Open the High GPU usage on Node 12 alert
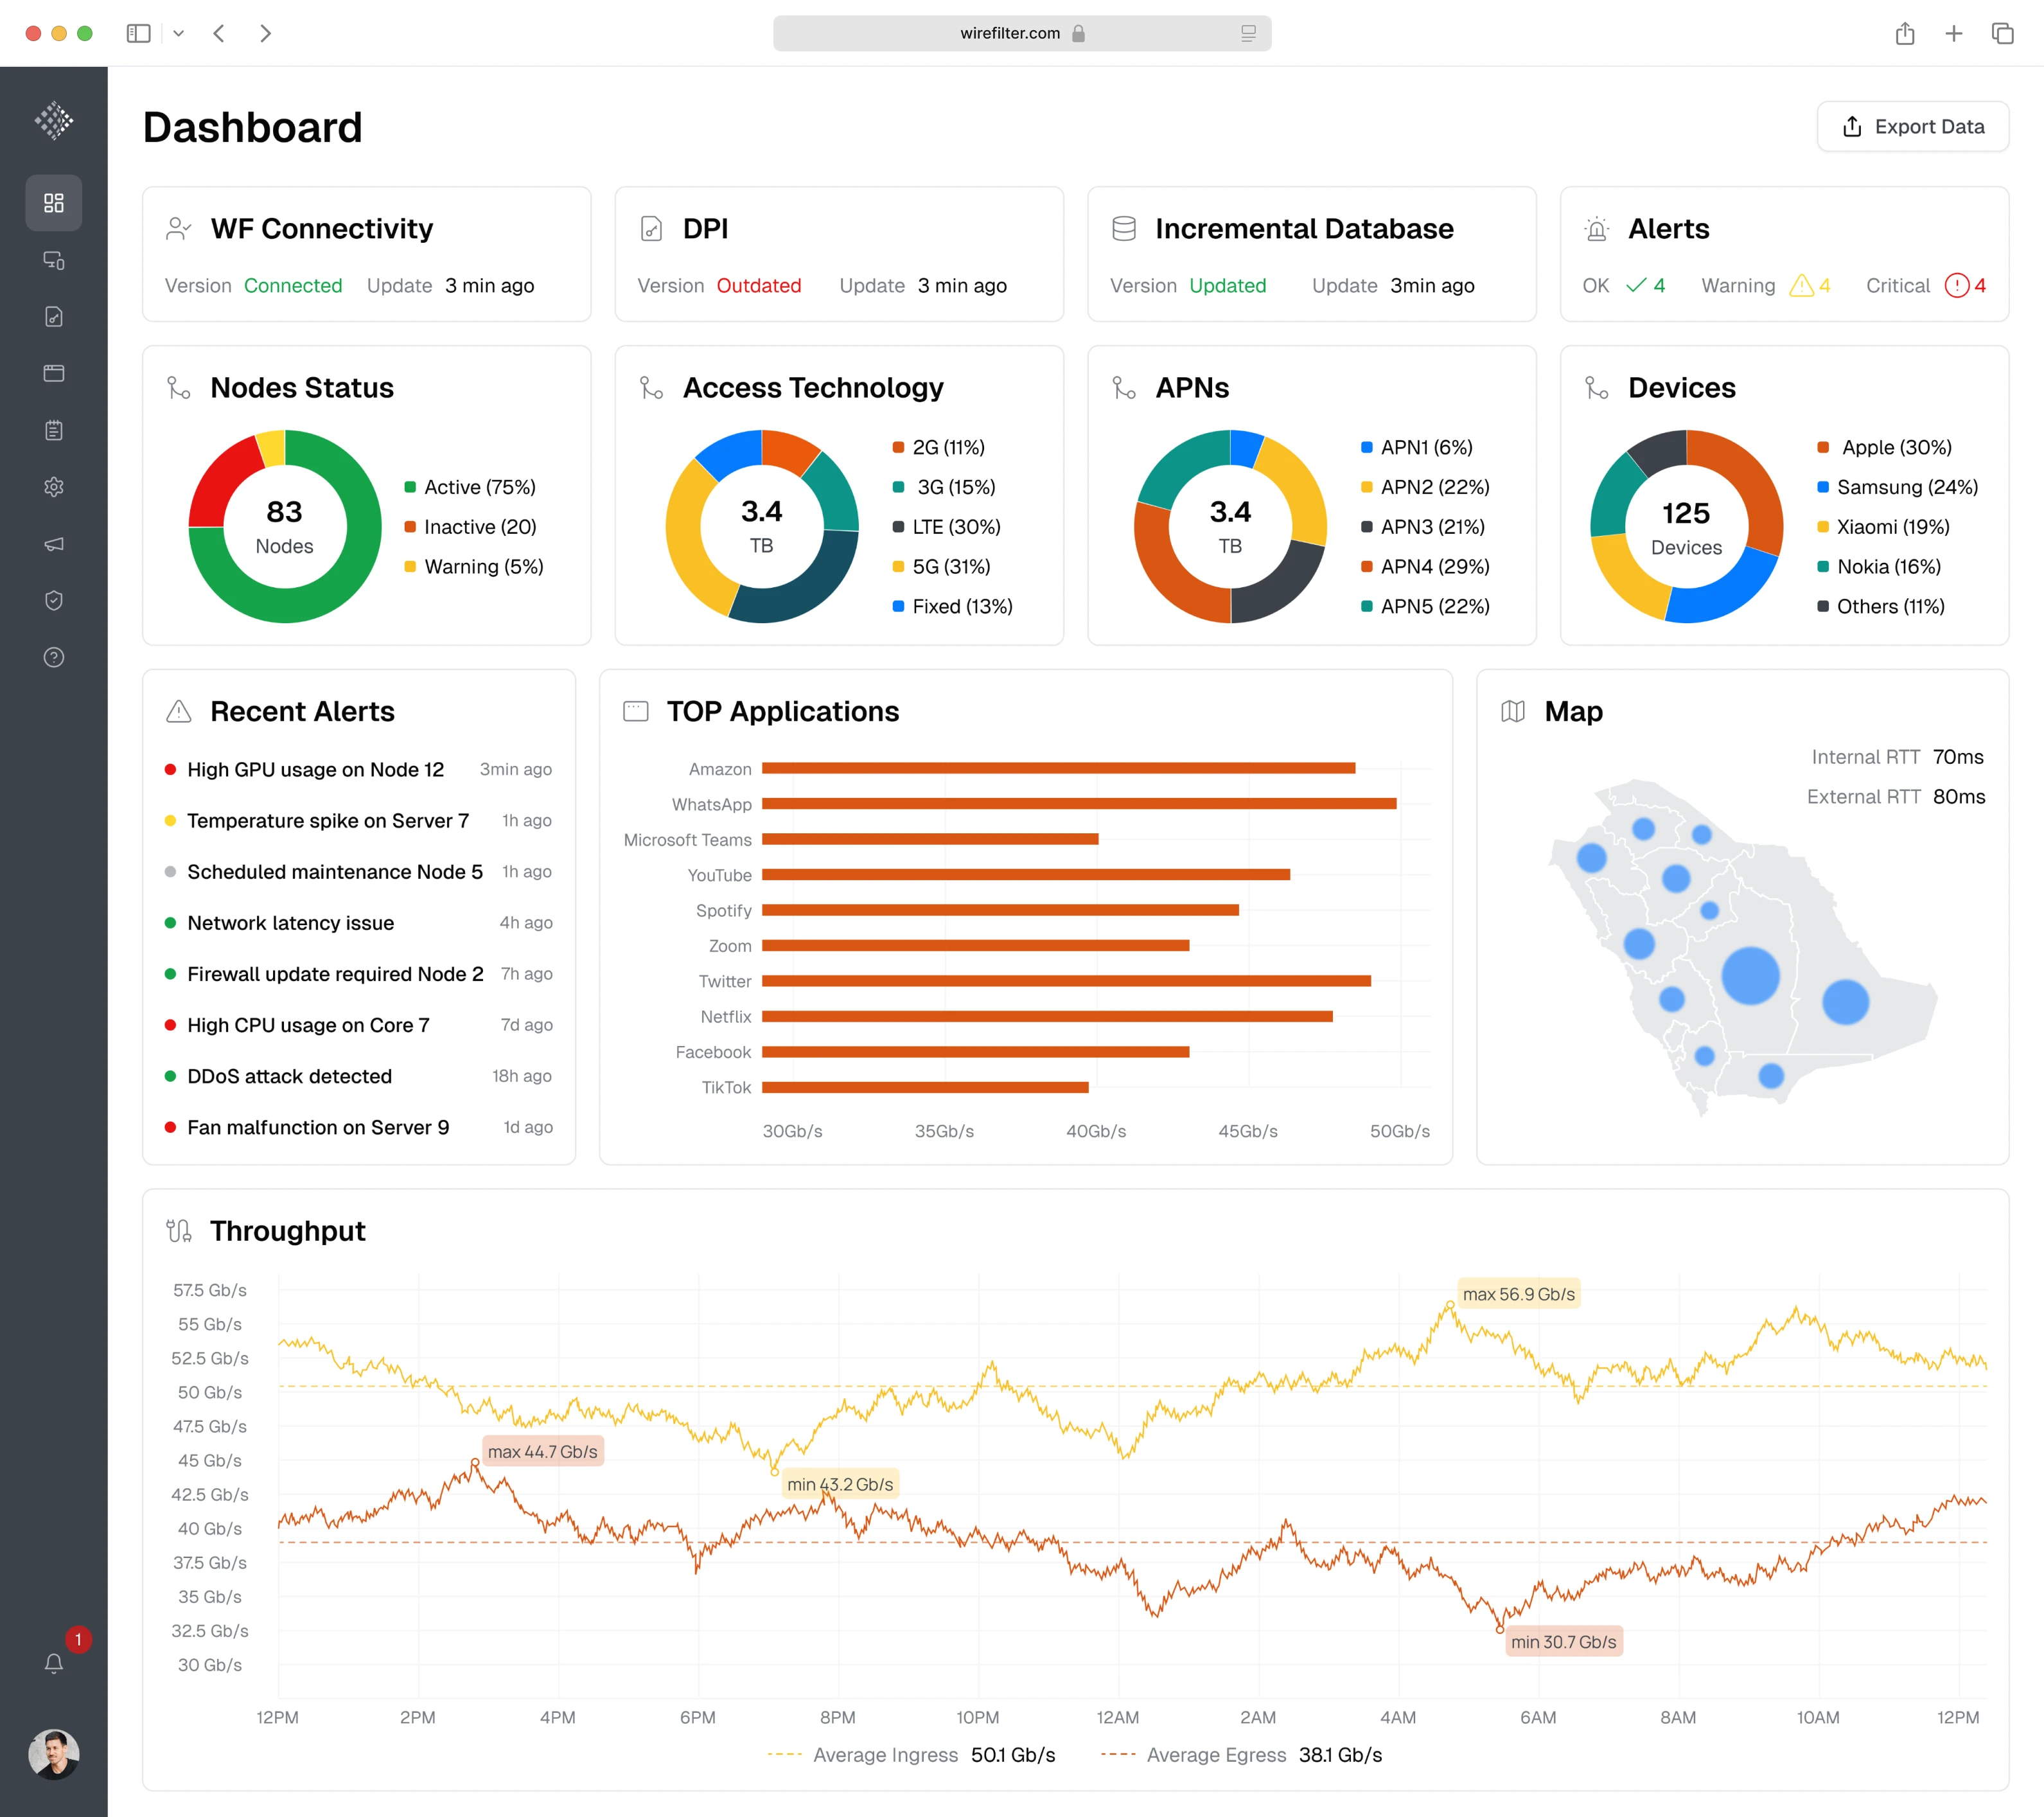This screenshot has height=1817, width=2044. coord(315,769)
